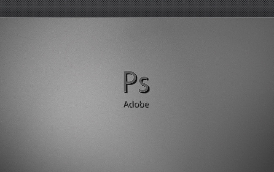The image size is (274, 172).
Task: Click the large Ps logo
Action: 136,83
